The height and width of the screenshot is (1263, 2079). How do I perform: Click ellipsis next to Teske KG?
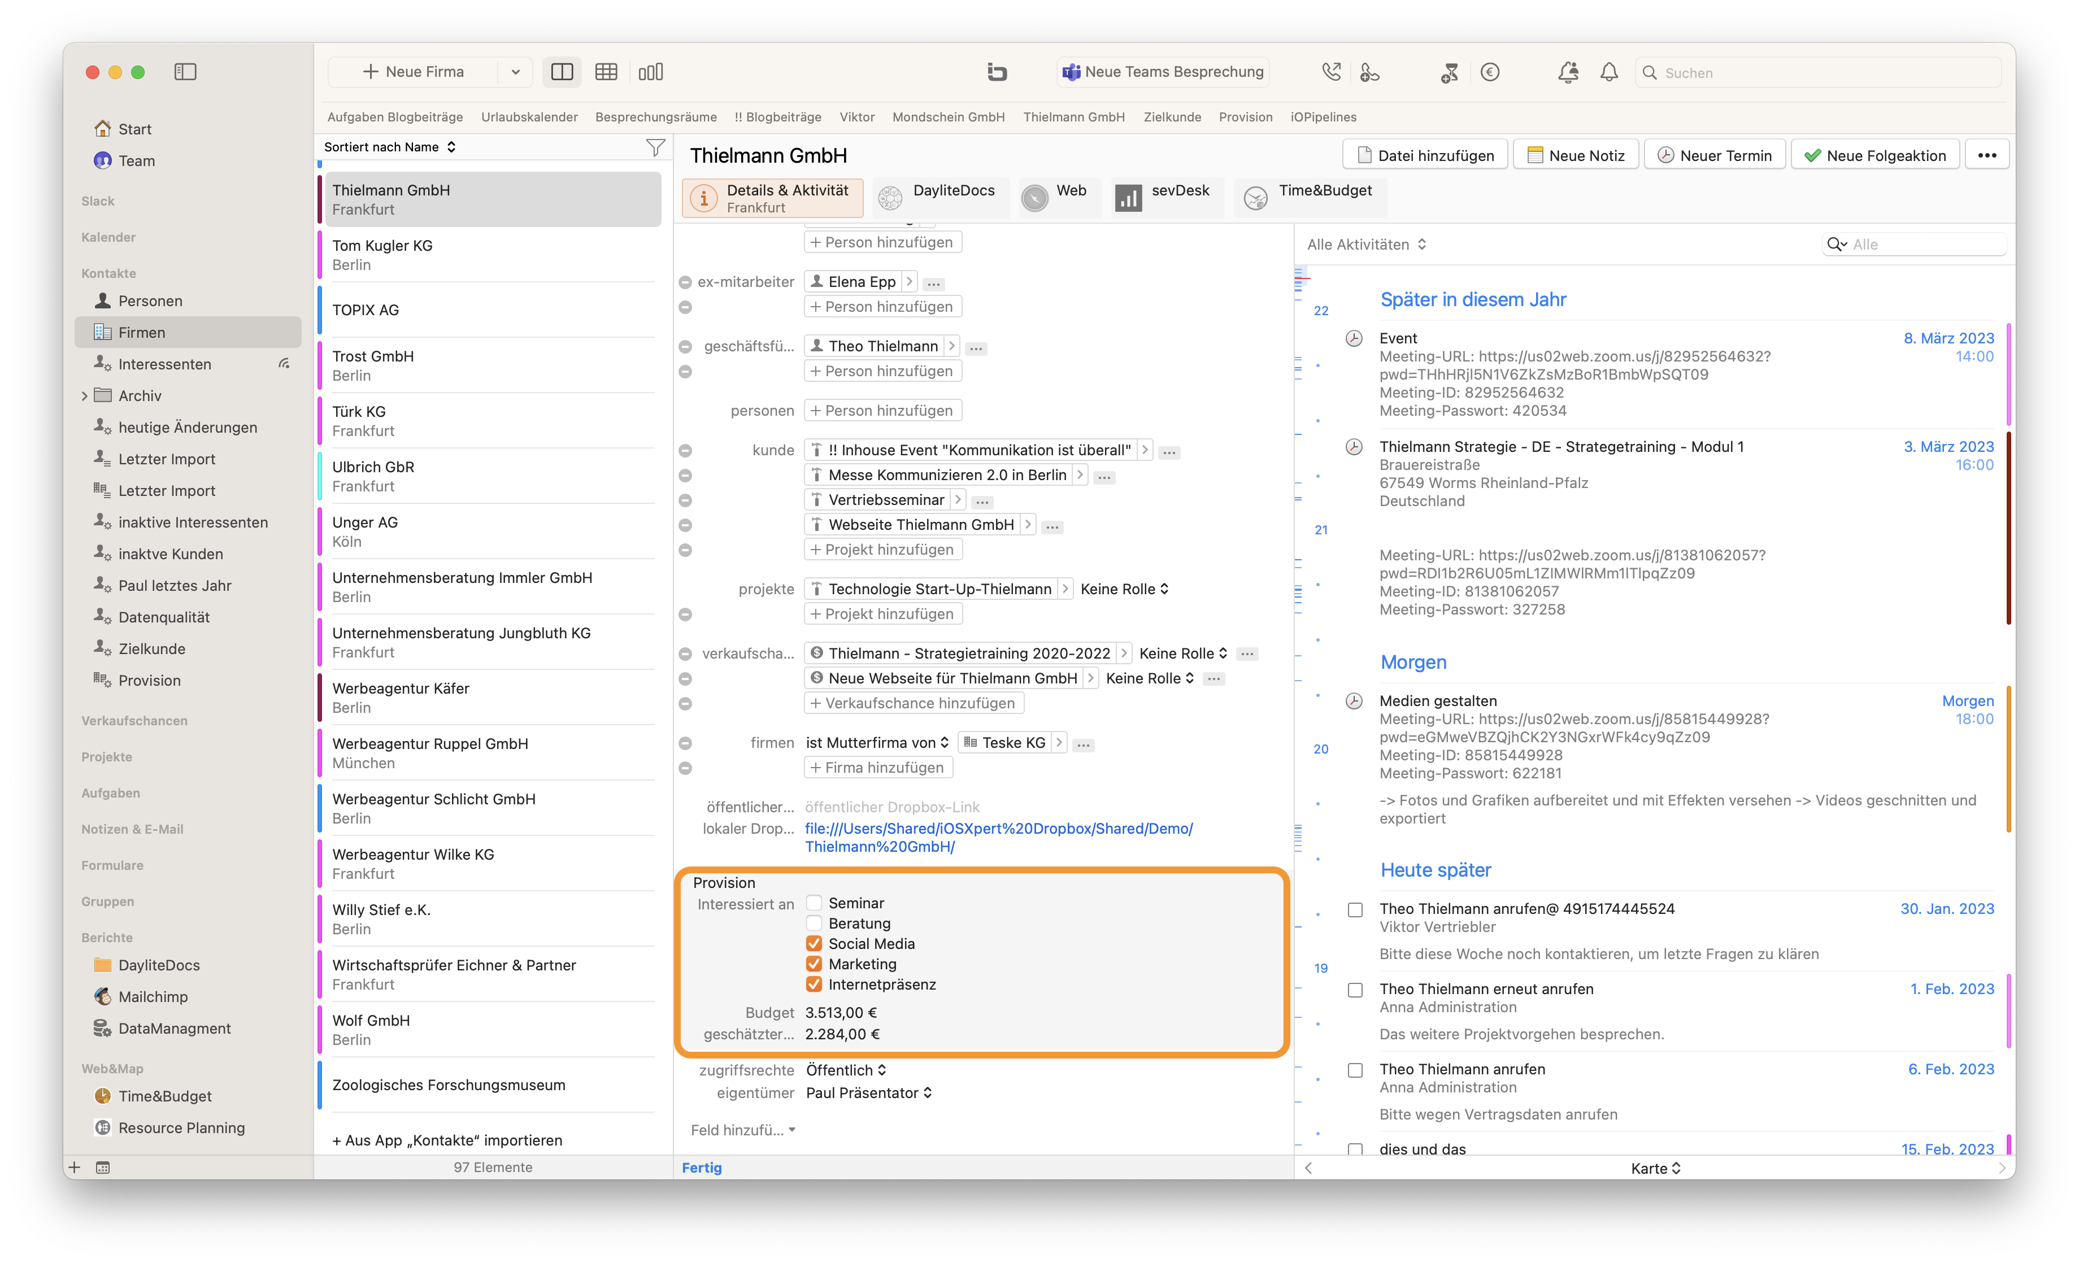pyautogui.click(x=1084, y=744)
